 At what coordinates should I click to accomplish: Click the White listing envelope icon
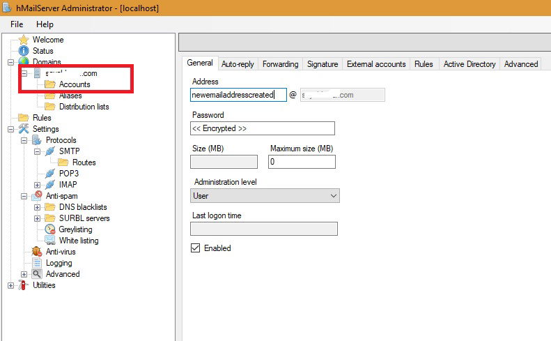point(50,241)
